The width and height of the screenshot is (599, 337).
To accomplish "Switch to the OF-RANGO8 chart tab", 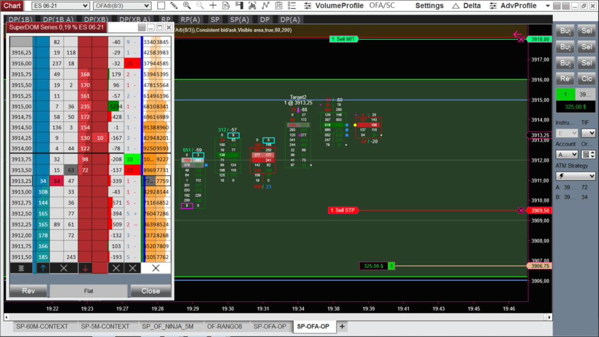I will tap(225, 326).
